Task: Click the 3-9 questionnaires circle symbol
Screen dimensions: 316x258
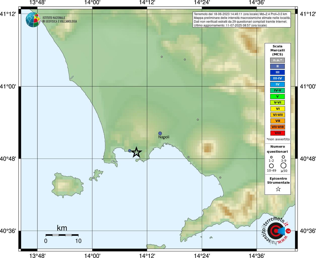Action: click(x=283, y=157)
